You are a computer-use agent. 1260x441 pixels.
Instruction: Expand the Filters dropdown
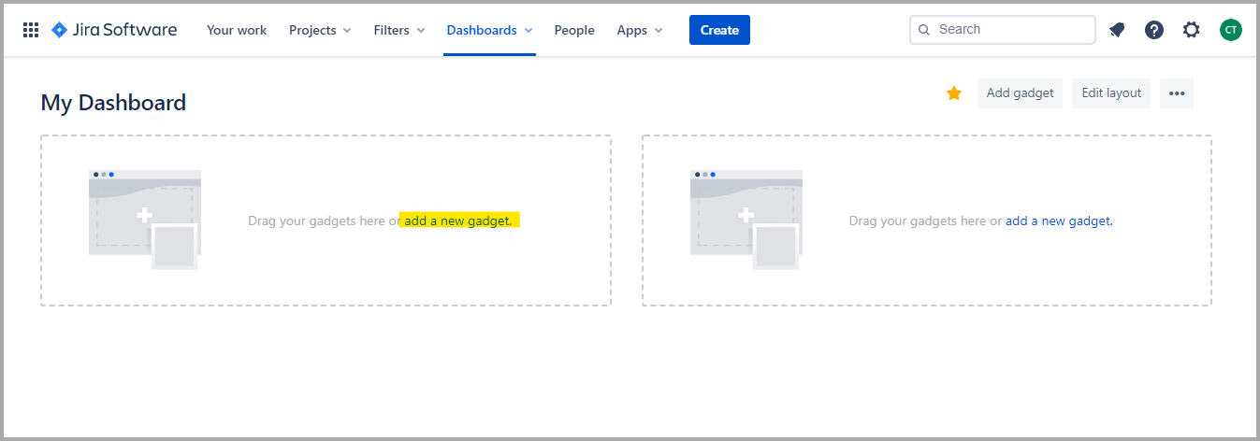pos(399,30)
